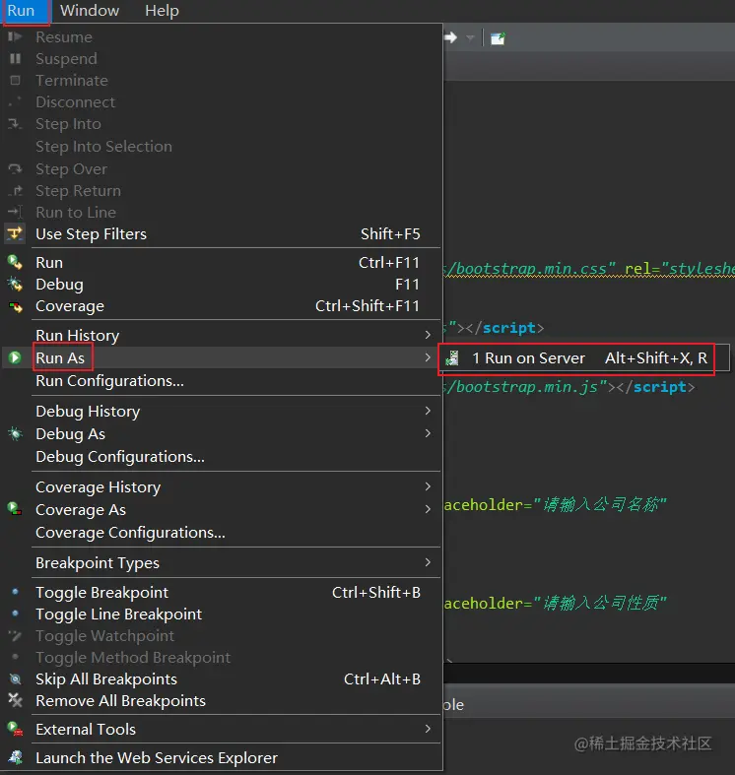Screen dimensions: 735x775
Task: Launch the Web Services Explorer
Action: (223, 757)
